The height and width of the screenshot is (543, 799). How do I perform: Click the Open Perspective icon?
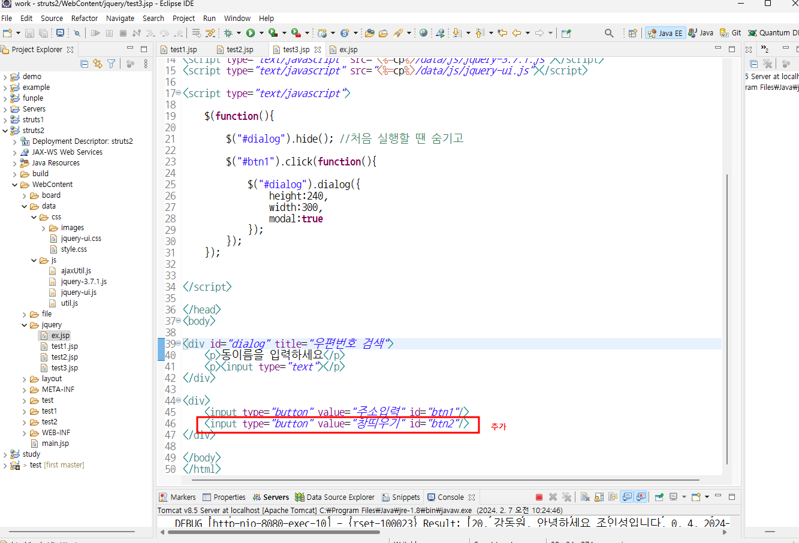tap(632, 33)
